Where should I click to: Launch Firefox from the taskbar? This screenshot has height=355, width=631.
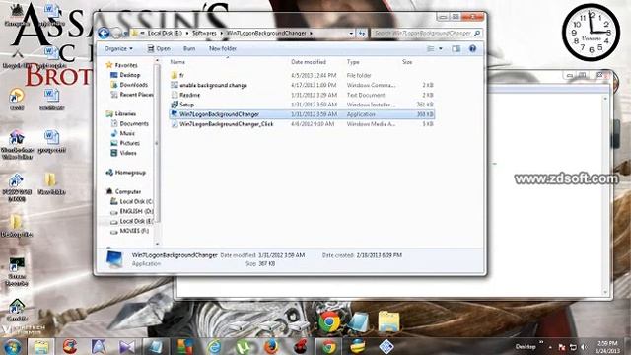click(272, 346)
